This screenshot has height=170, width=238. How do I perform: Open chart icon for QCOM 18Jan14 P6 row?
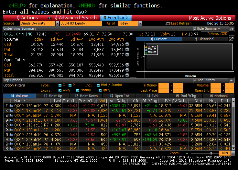pos(12,144)
